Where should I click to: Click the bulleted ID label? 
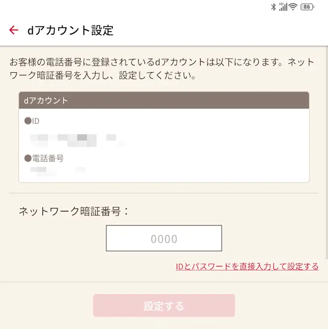click(x=32, y=121)
